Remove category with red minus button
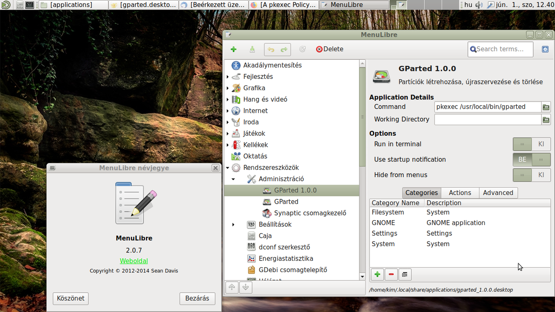 point(391,274)
